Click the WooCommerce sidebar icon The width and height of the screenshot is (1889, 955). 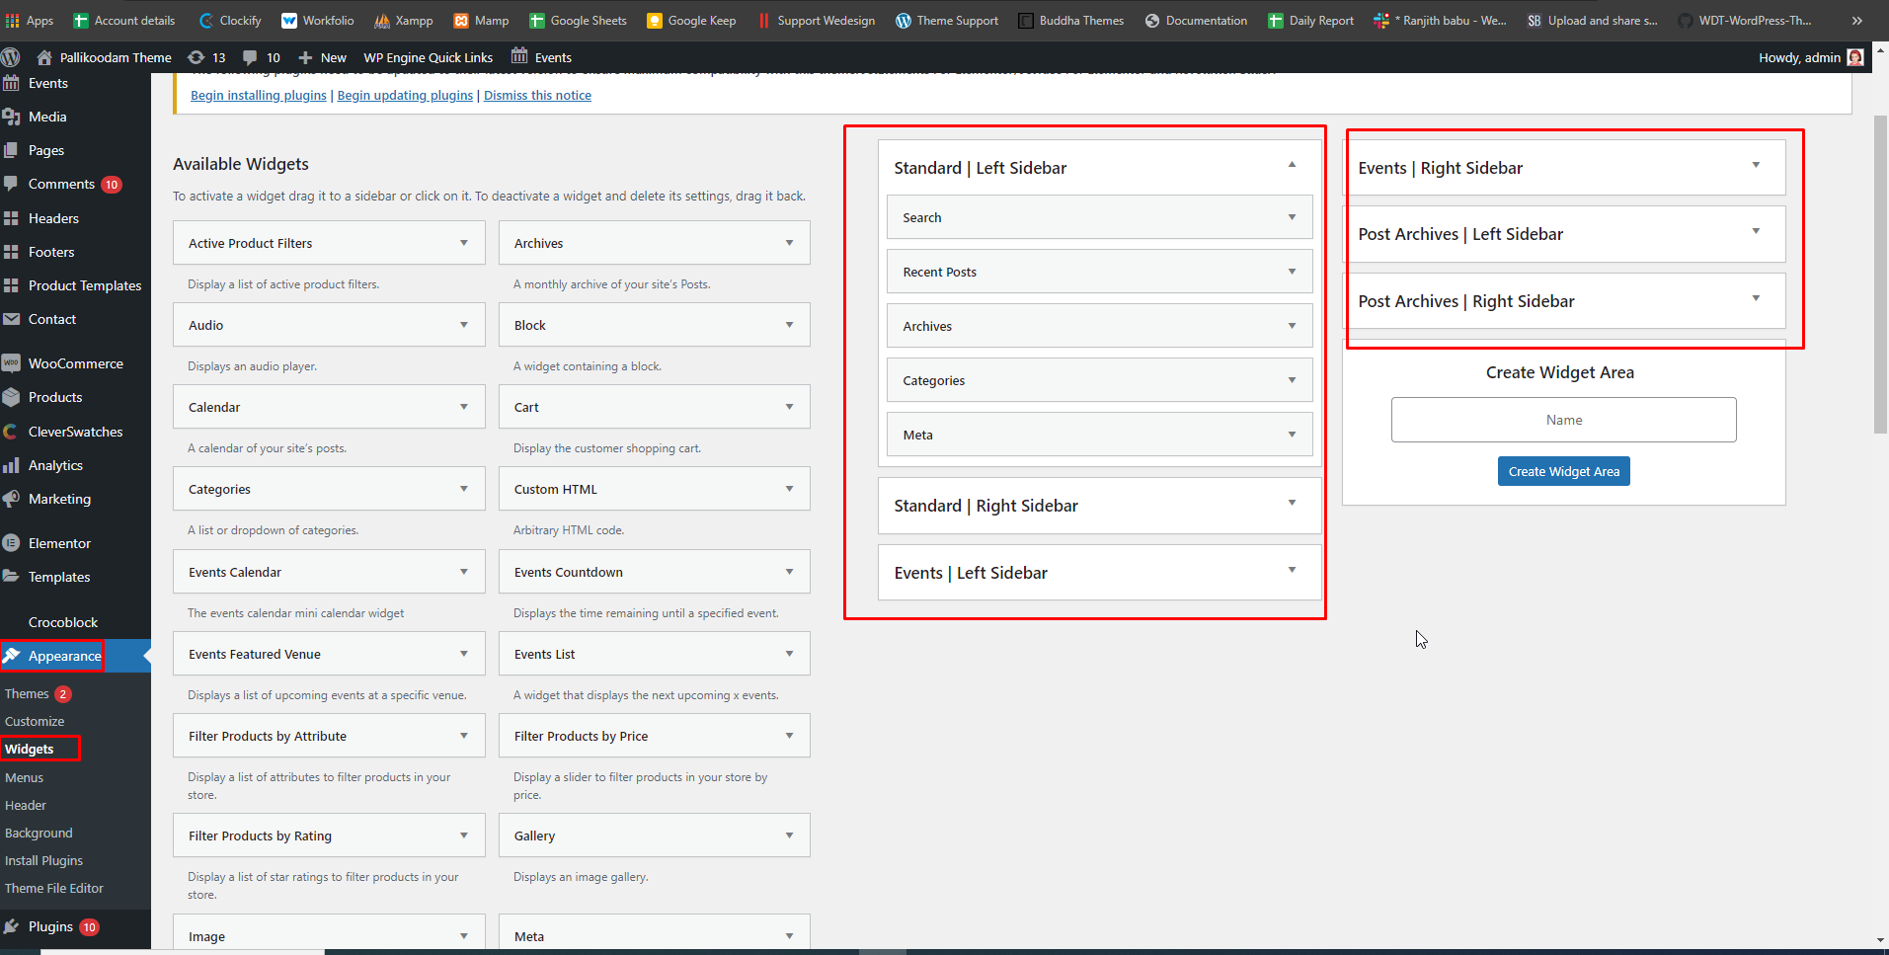[12, 363]
